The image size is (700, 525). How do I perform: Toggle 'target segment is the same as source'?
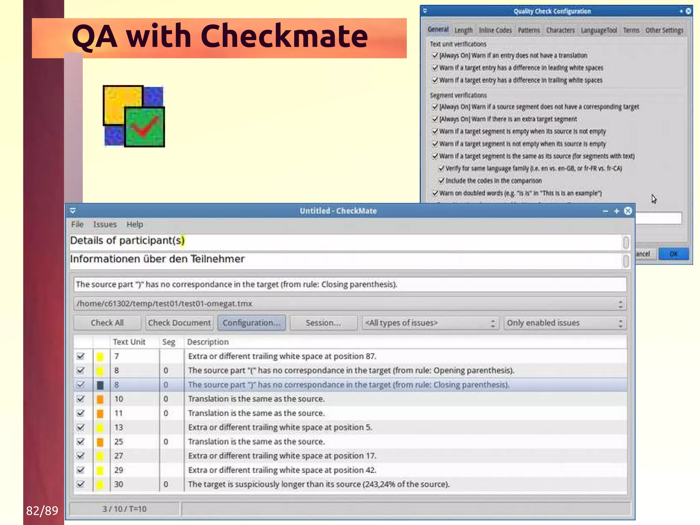435,156
